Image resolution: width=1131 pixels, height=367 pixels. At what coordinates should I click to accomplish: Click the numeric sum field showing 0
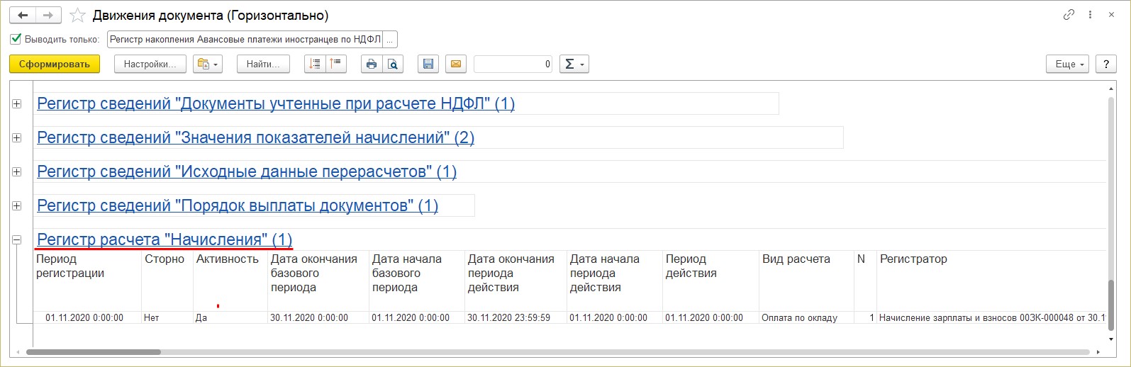pyautogui.click(x=513, y=64)
